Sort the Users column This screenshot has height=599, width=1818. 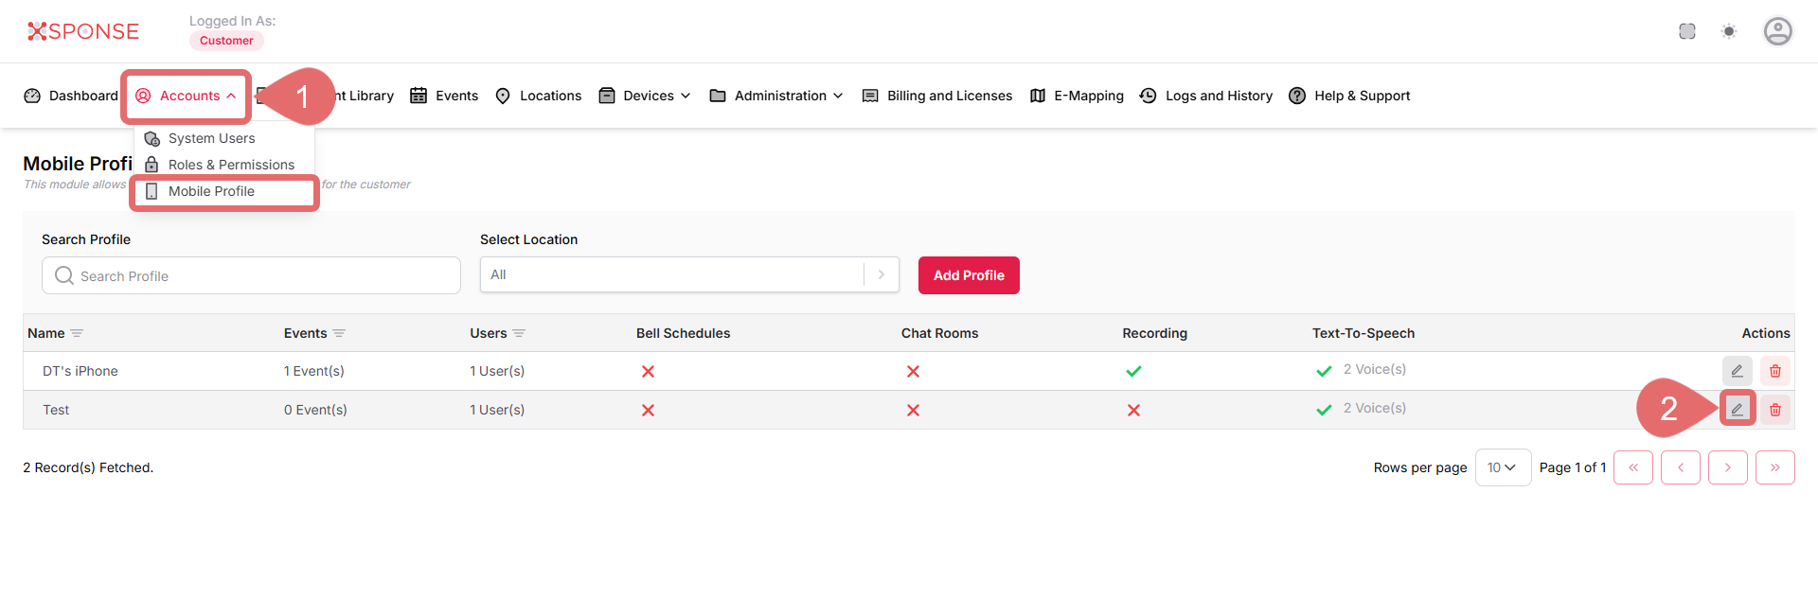519,333
